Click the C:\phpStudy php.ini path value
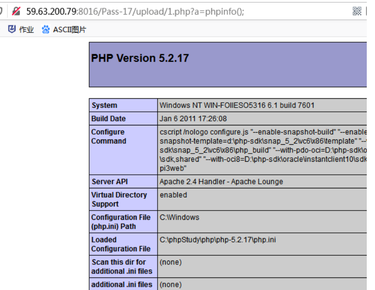 coord(218,240)
